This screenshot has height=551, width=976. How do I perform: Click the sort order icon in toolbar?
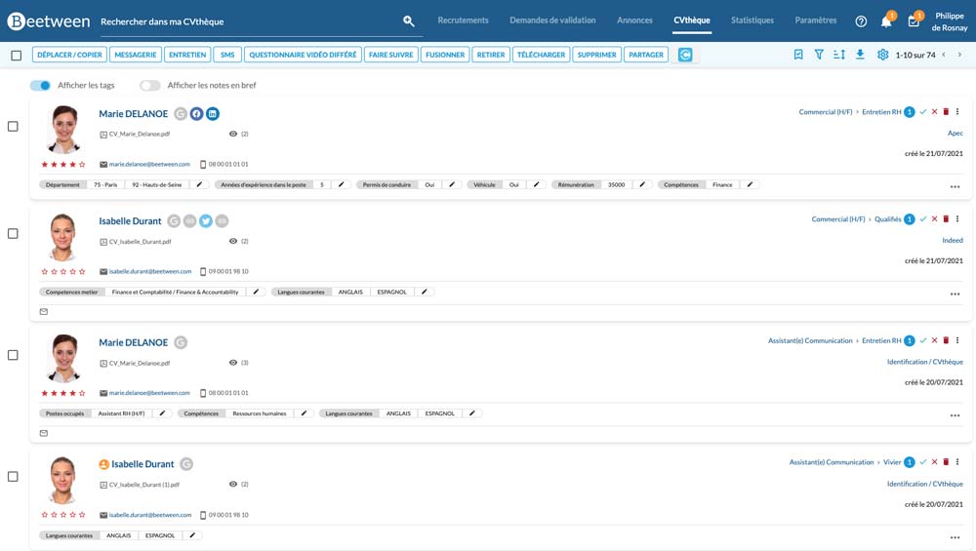click(839, 55)
